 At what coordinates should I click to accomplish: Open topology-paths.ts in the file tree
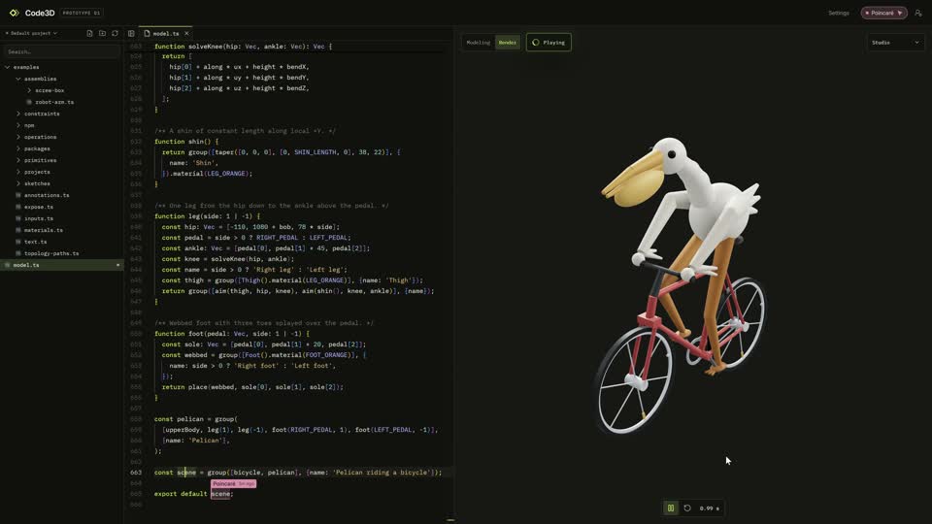(51, 253)
